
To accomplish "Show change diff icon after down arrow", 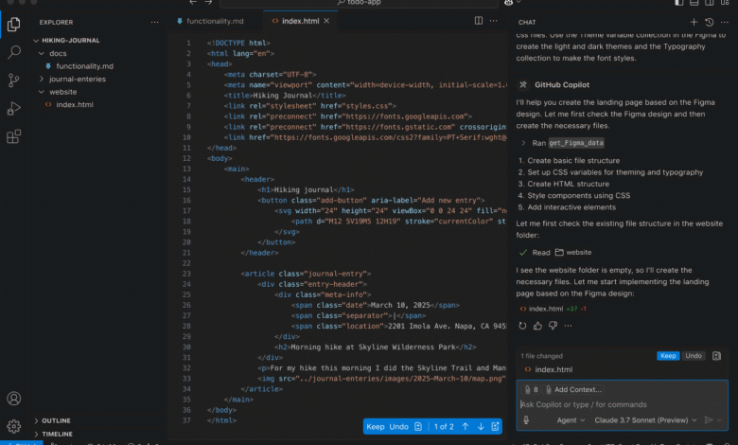I will pos(495,426).
